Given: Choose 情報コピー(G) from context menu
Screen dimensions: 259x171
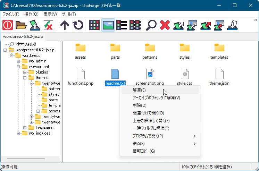Looking at the screenshot, I should tap(160, 151).
